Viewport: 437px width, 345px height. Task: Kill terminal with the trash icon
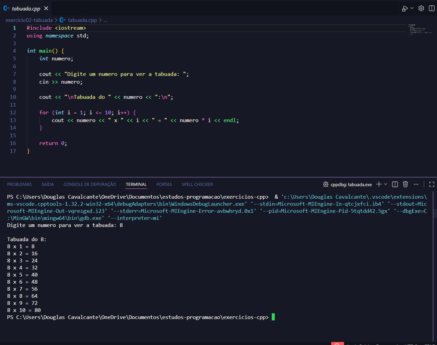405,184
